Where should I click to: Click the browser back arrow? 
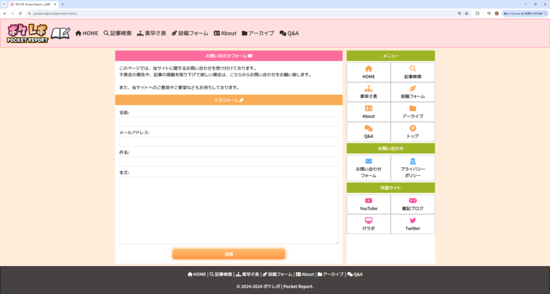4,13
